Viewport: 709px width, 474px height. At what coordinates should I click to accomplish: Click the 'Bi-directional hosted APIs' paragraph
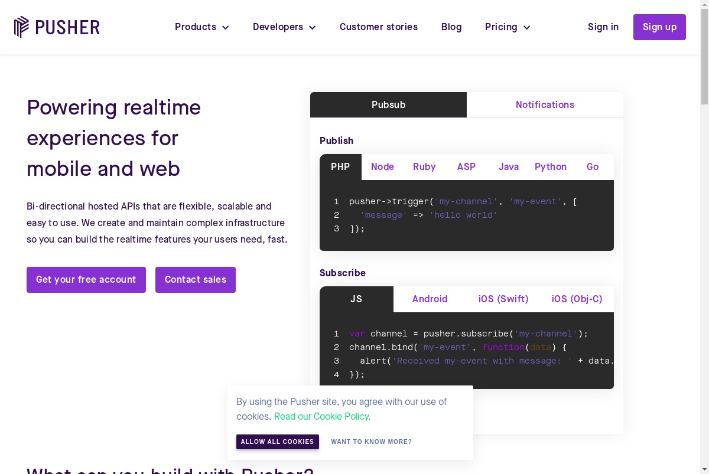coord(157,223)
